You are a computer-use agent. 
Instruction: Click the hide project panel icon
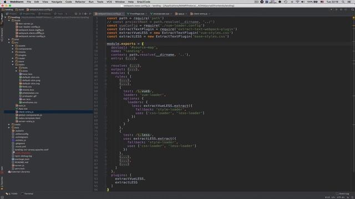click(90, 14)
